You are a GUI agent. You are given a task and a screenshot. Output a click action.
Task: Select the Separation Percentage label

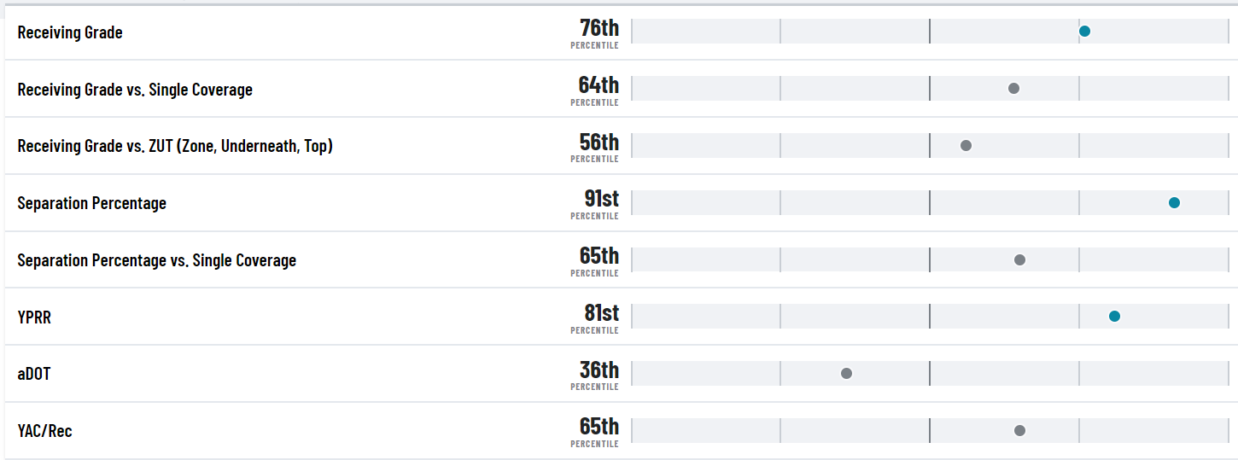tap(91, 203)
